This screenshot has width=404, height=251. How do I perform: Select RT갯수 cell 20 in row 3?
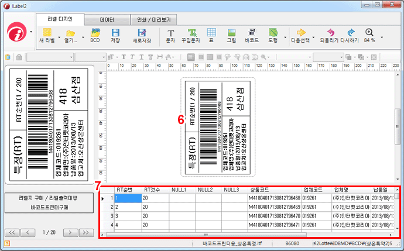[x=155, y=216]
